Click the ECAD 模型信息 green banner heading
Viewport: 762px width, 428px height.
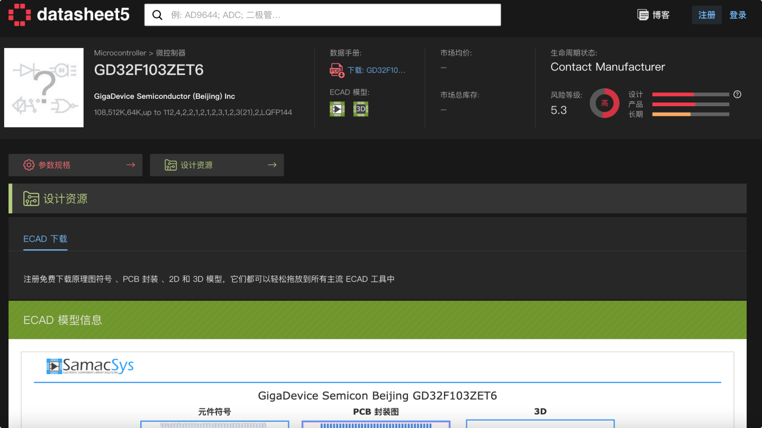(x=62, y=320)
